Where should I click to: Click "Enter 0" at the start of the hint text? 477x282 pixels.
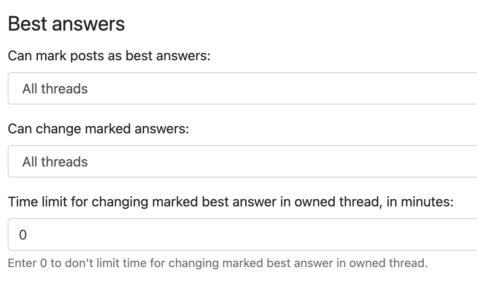27,263
